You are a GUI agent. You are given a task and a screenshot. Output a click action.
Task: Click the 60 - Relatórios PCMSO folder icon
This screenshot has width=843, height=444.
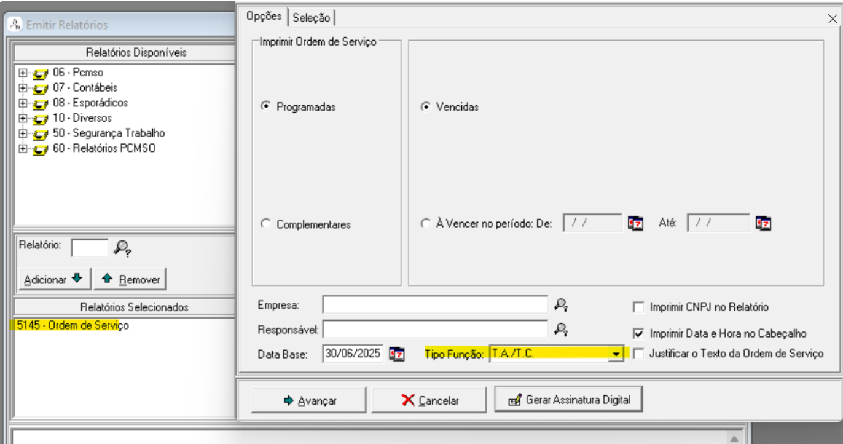pyautogui.click(x=41, y=149)
